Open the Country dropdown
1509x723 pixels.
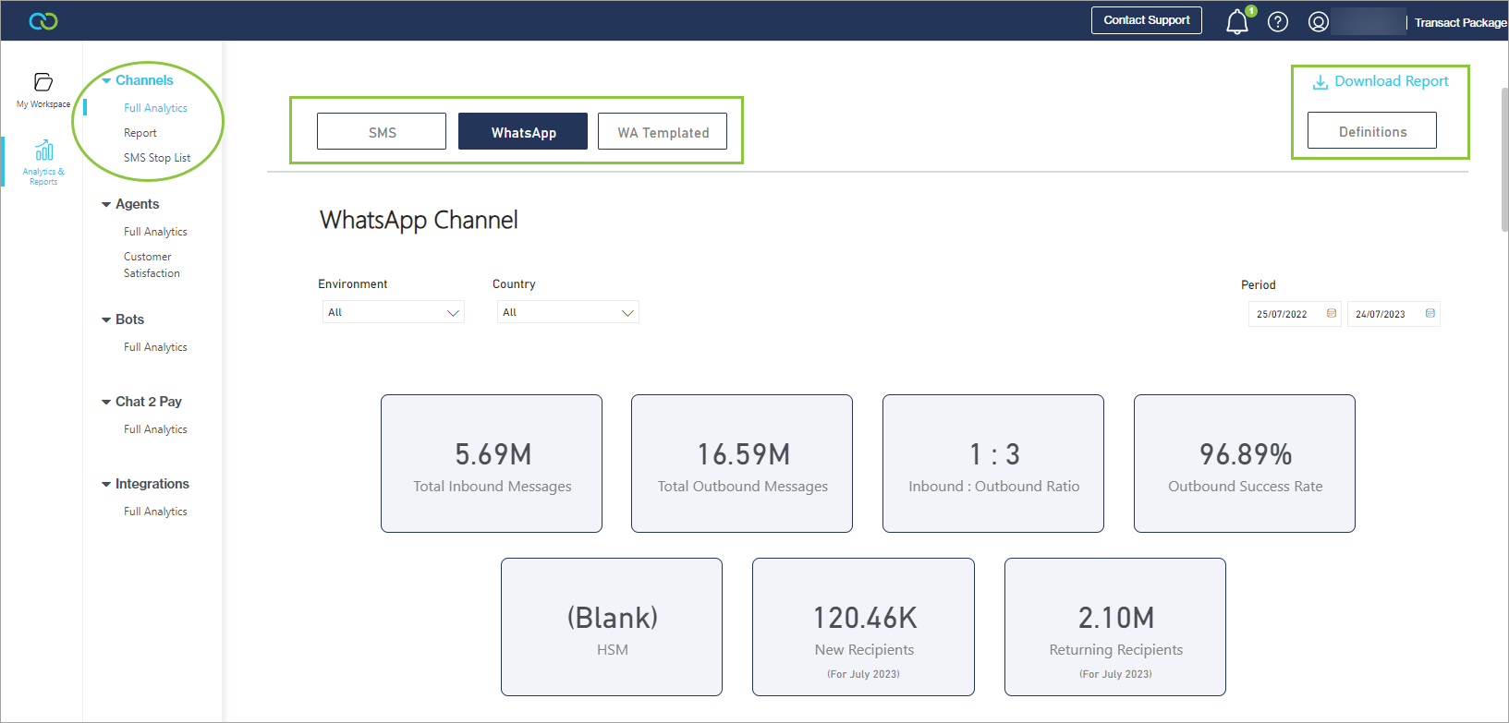click(567, 313)
